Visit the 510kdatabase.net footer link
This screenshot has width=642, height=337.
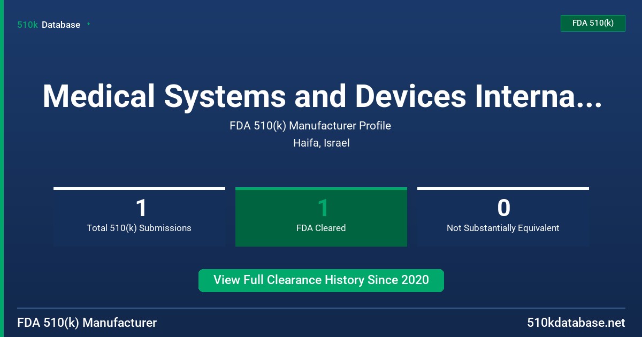pyautogui.click(x=576, y=323)
